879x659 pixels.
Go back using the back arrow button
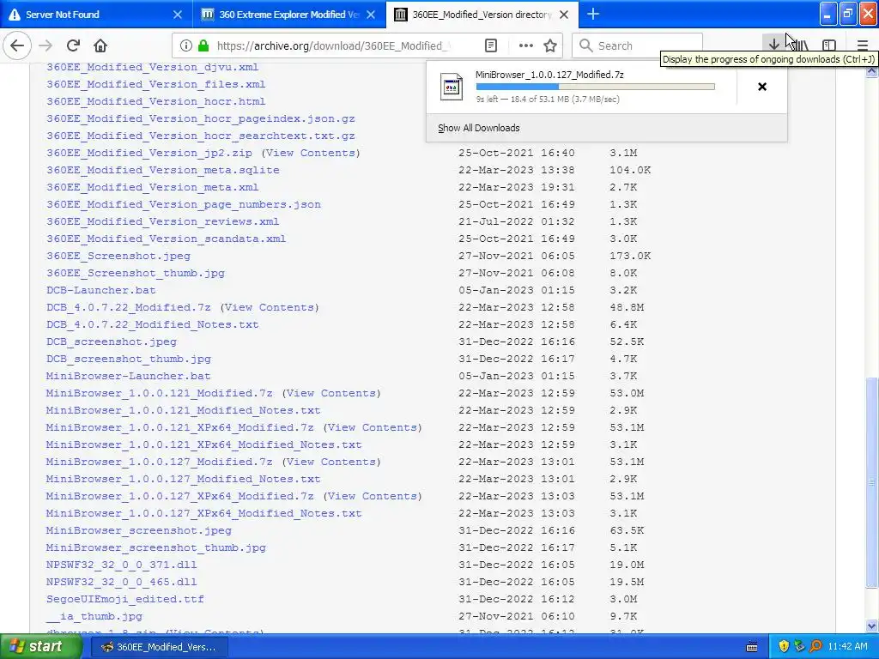tap(17, 45)
